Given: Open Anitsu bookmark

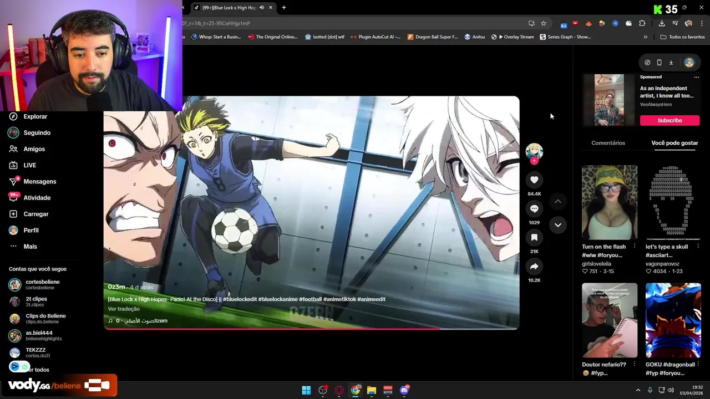Looking at the screenshot, I should (x=474, y=37).
